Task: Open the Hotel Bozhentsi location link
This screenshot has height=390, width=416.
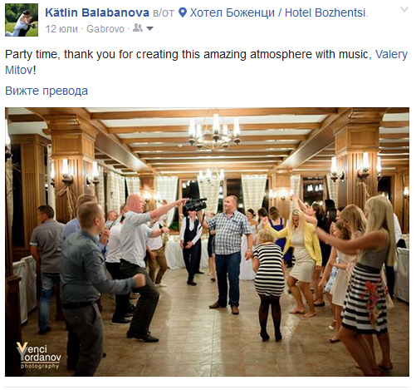Action: [x=279, y=12]
